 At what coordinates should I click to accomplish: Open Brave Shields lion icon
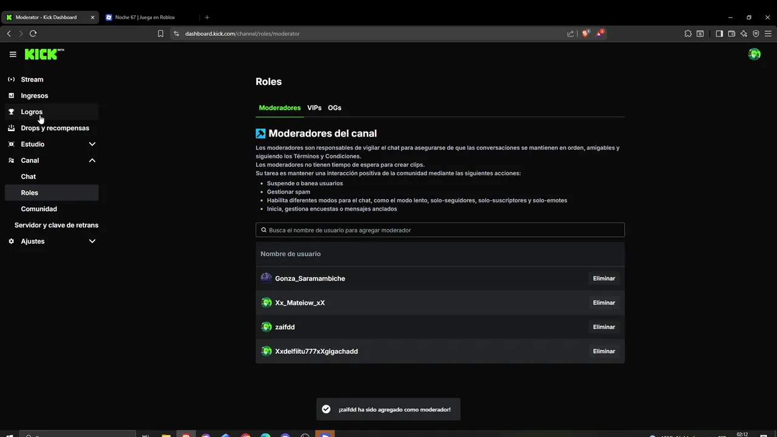[x=585, y=33]
